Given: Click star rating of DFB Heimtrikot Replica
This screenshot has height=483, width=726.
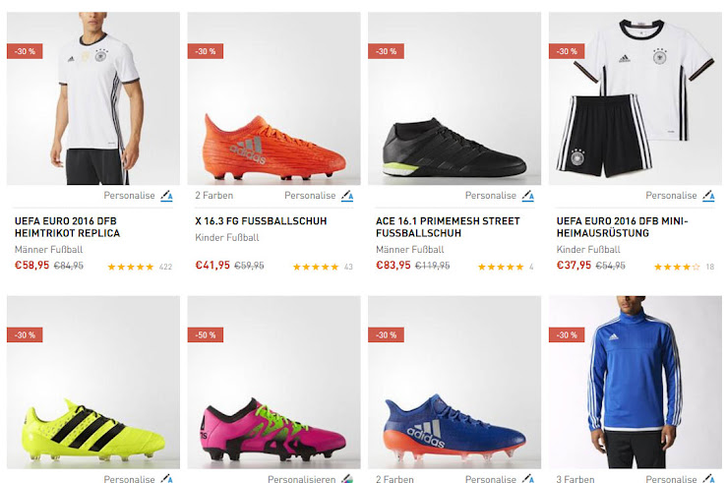Looking at the screenshot, I should point(131,267).
